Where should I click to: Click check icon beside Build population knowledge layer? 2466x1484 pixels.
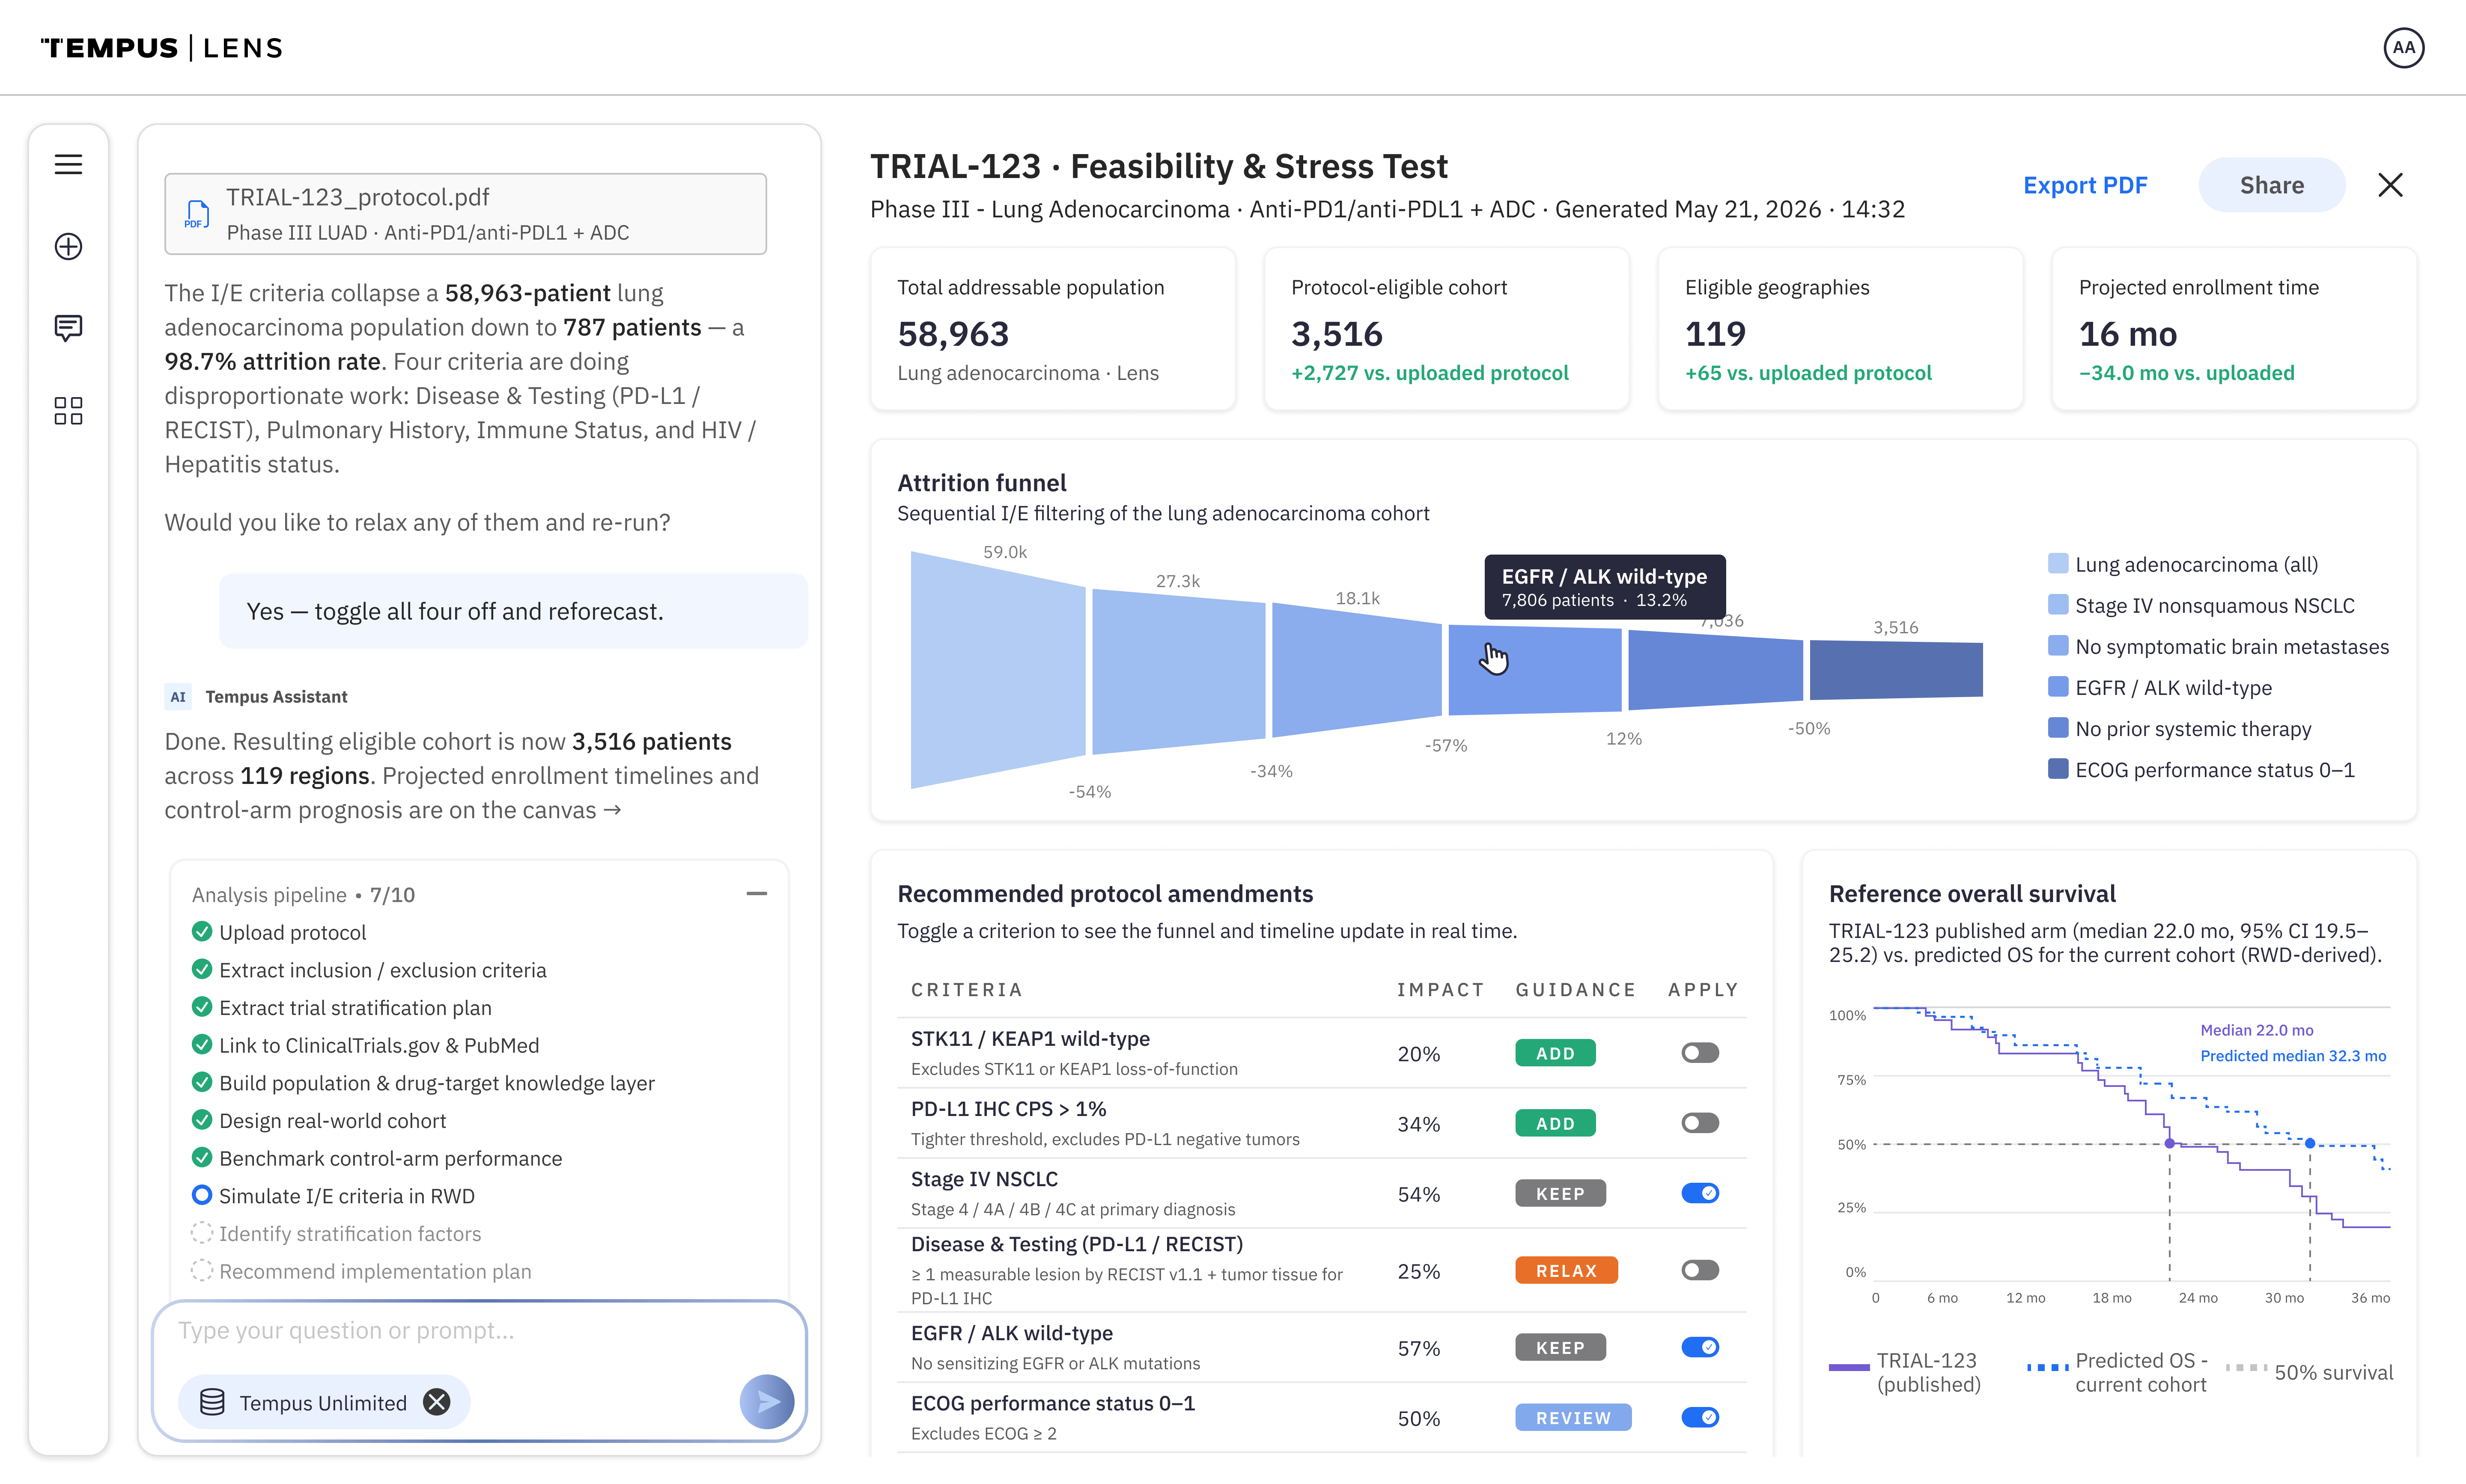pos(201,1082)
